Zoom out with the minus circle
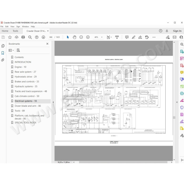Screen dimensions: 184x184 [x=81, y=37]
